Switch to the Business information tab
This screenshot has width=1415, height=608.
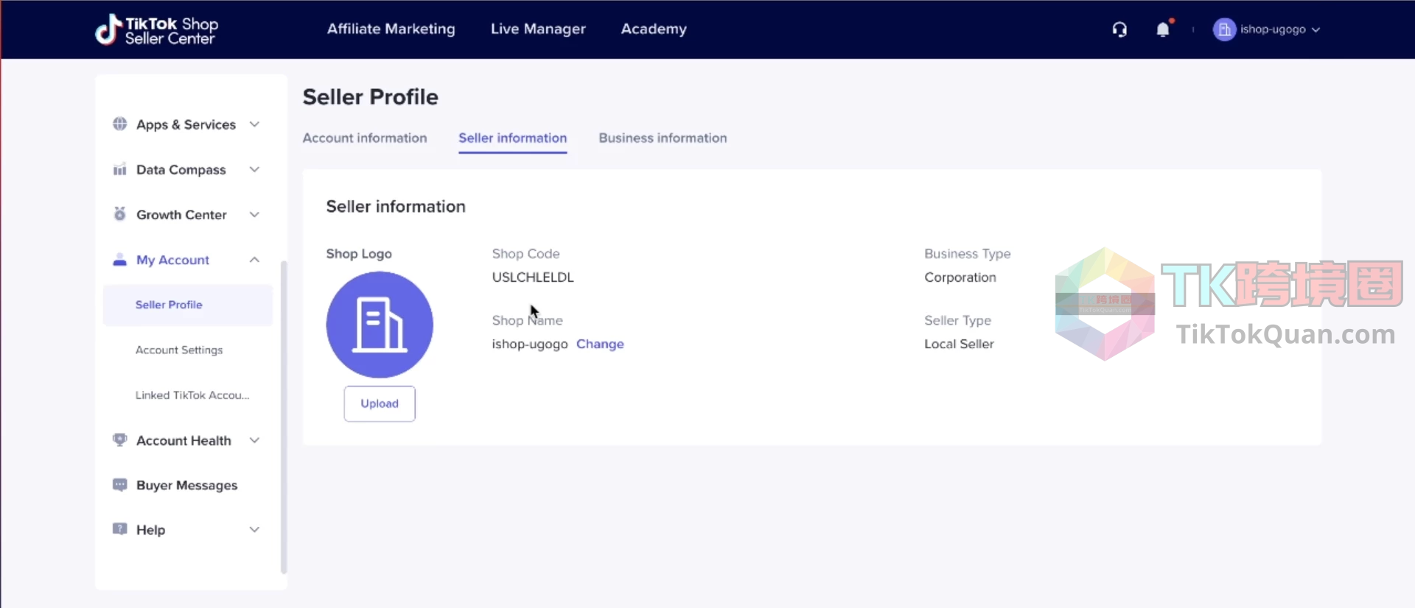tap(663, 138)
